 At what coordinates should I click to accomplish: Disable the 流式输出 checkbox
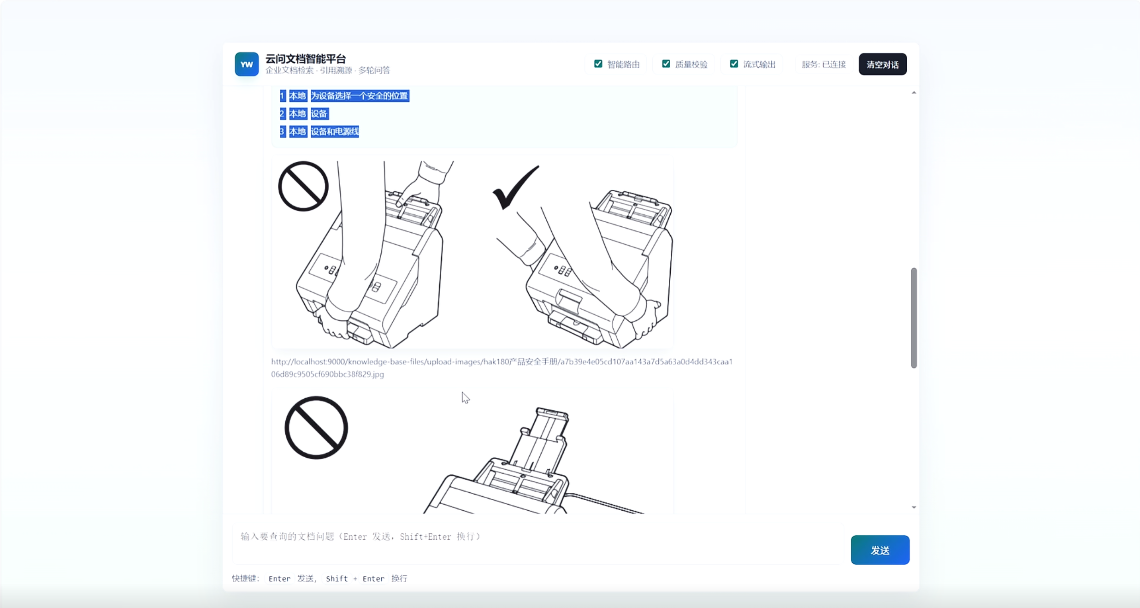pos(734,64)
